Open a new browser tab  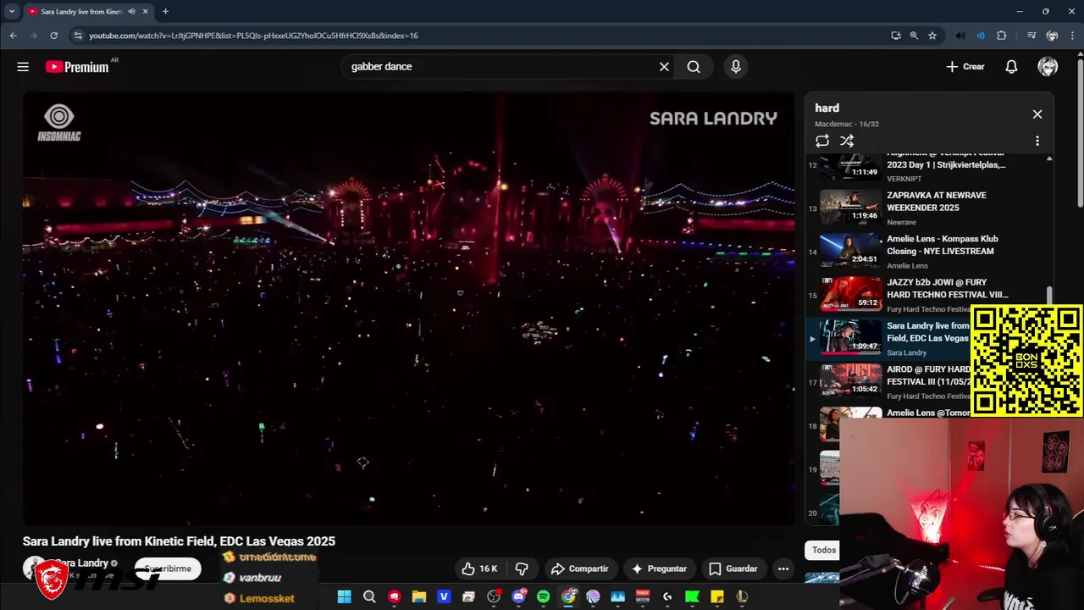tap(165, 11)
